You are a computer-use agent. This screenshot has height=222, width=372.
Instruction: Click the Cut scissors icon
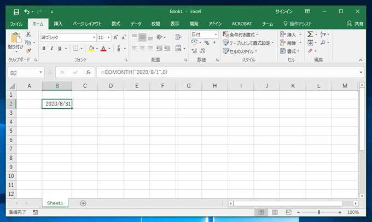(28, 34)
